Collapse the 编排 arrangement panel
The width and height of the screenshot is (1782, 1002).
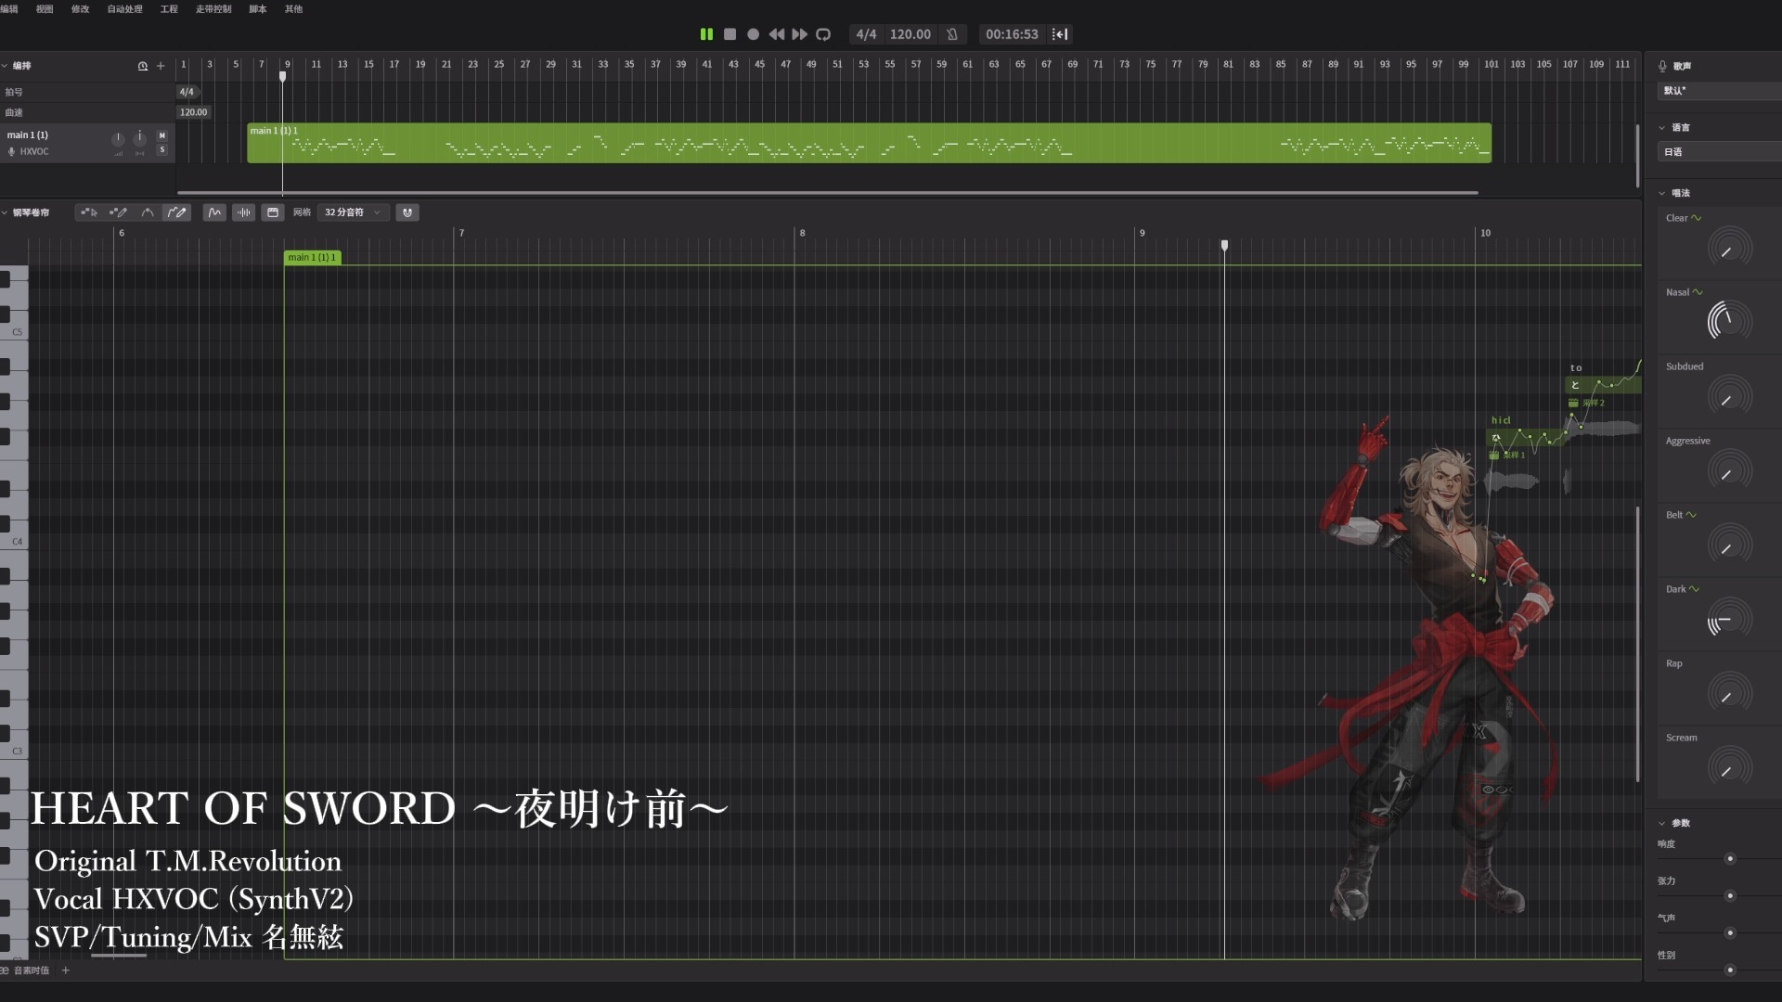tap(5, 66)
